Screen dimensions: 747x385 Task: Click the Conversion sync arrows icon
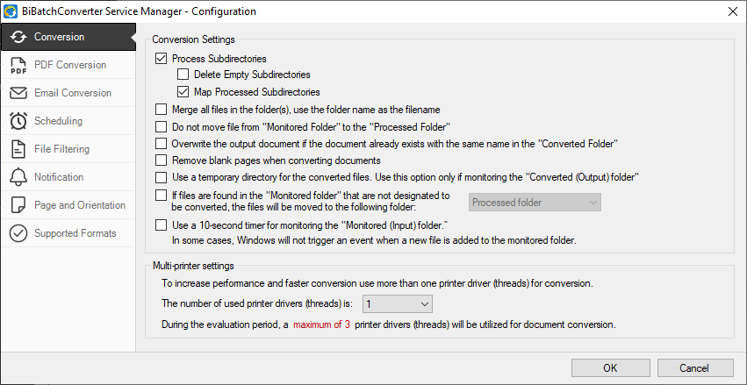click(x=18, y=37)
